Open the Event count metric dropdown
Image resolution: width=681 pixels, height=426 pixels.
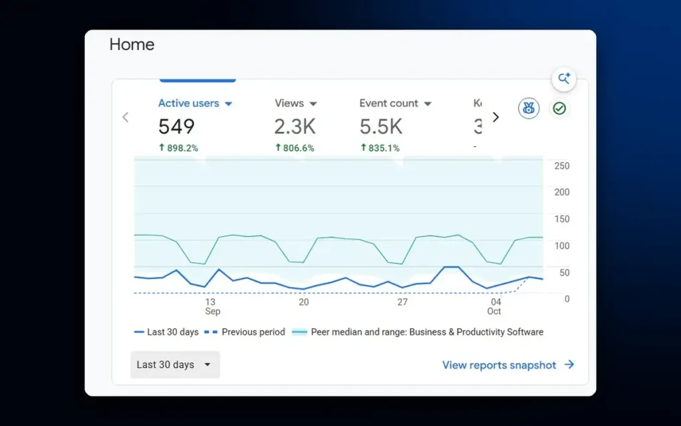point(428,104)
